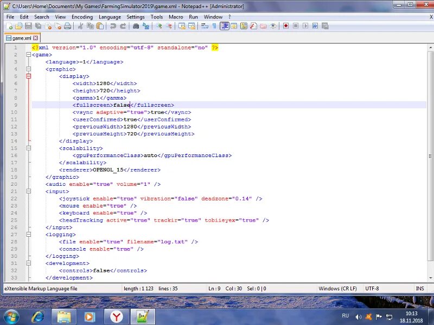Show the Document Map panel icon

244,26
